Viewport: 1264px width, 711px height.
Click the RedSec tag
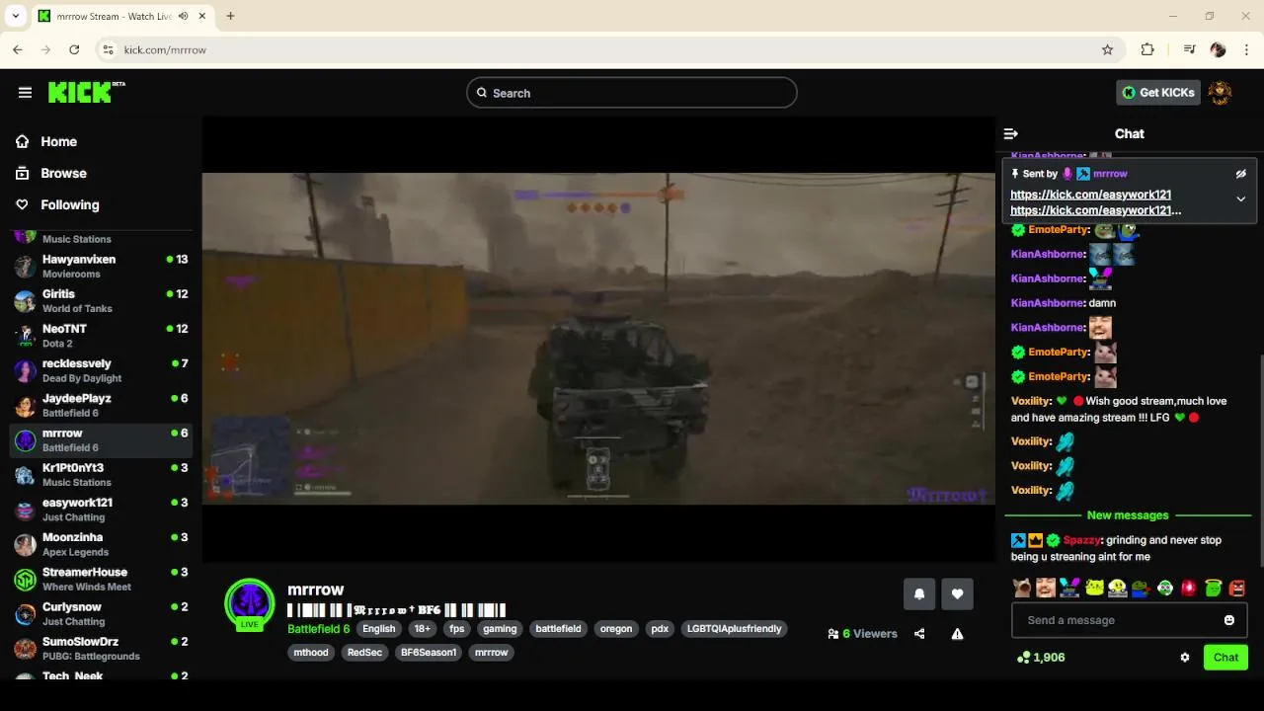(364, 653)
